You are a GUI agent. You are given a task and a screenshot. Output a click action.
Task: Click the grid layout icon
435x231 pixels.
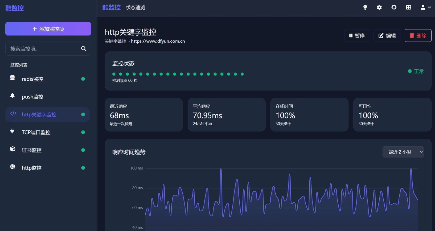(x=408, y=7)
